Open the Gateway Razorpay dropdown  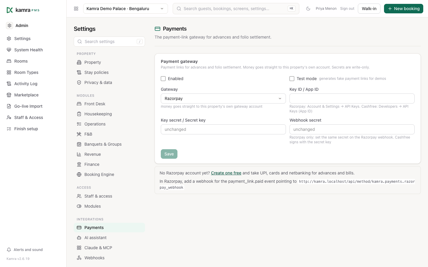tap(223, 98)
